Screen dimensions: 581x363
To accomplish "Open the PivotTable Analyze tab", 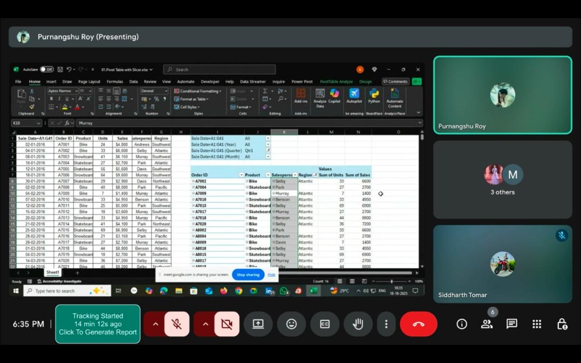I will 336,82.
